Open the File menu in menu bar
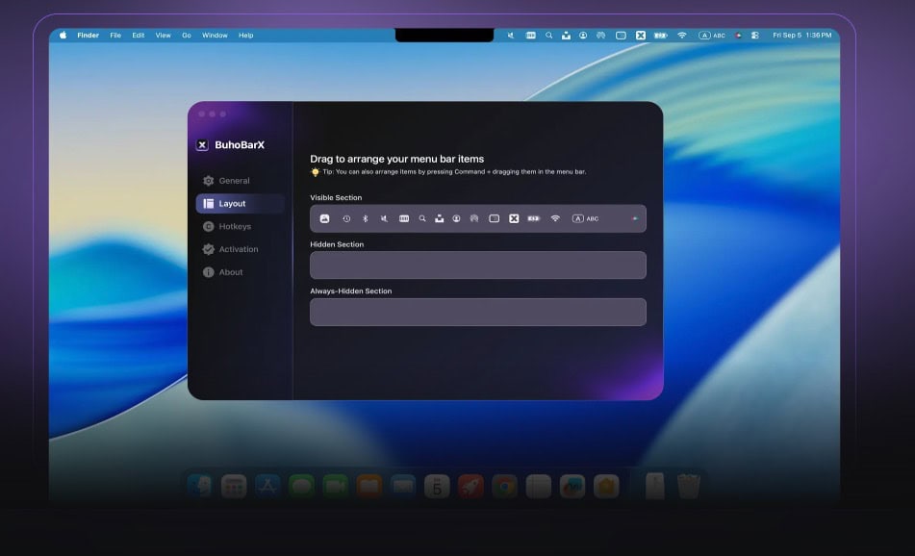 click(x=115, y=36)
